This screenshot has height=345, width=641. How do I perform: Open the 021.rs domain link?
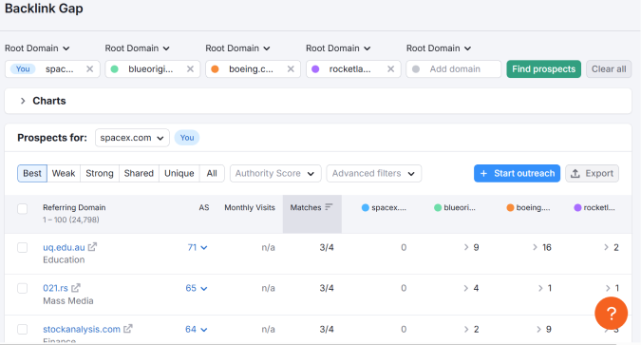point(55,288)
